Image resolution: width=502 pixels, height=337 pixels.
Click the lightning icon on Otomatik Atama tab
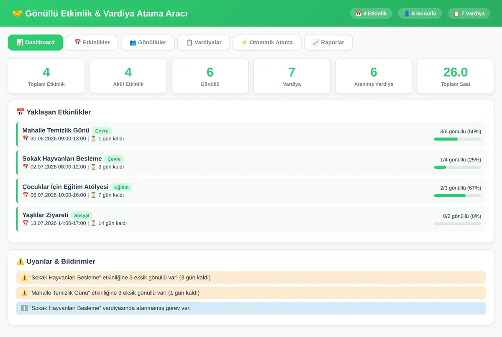244,42
